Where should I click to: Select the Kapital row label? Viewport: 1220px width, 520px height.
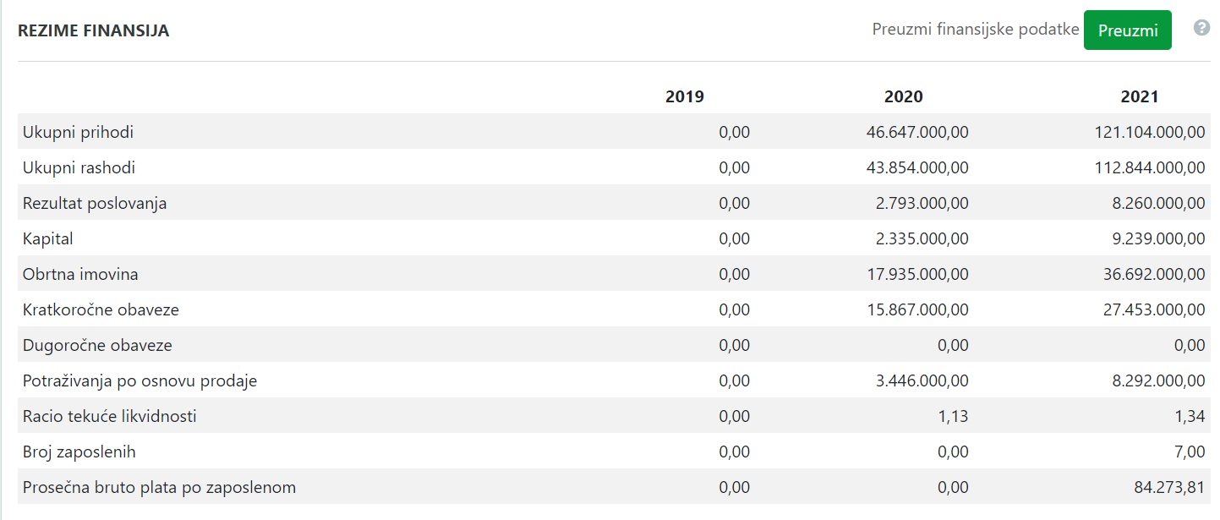48,238
